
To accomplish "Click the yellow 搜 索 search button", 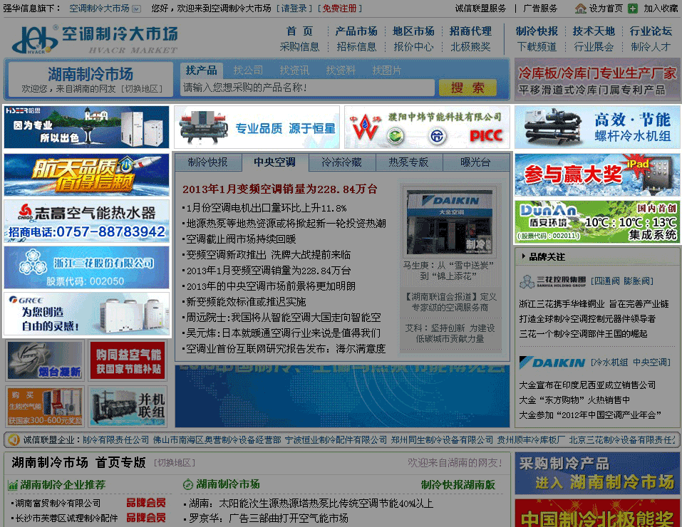I will coord(468,88).
